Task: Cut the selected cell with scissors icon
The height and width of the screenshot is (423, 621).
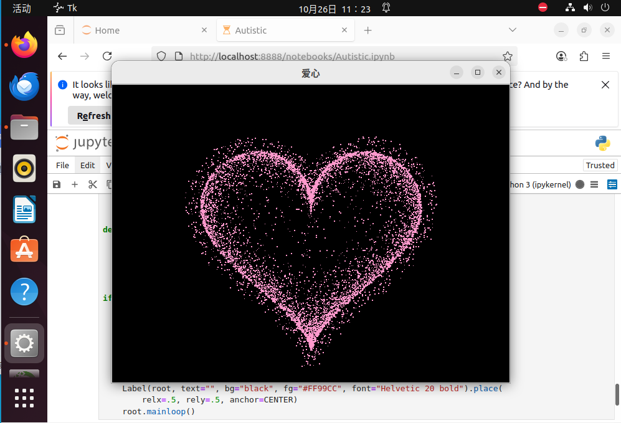Action: coord(92,184)
